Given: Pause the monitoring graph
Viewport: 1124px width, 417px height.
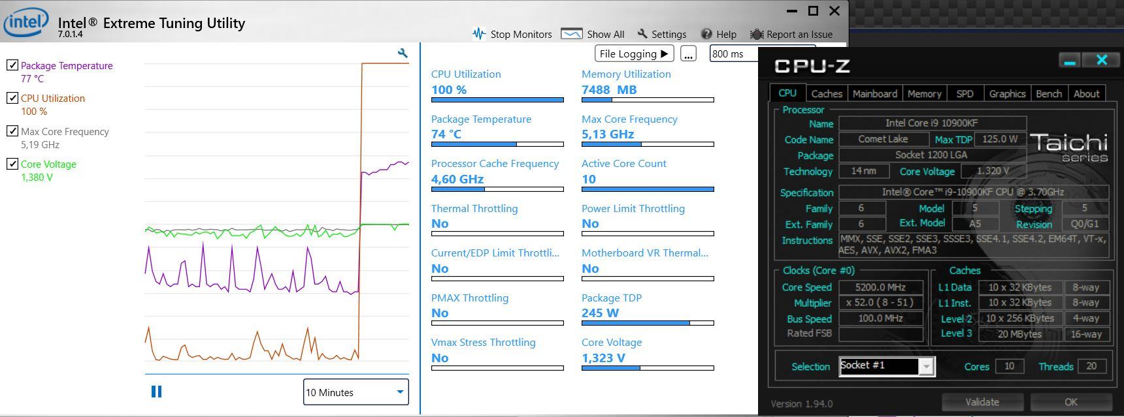Looking at the screenshot, I should point(156,392).
